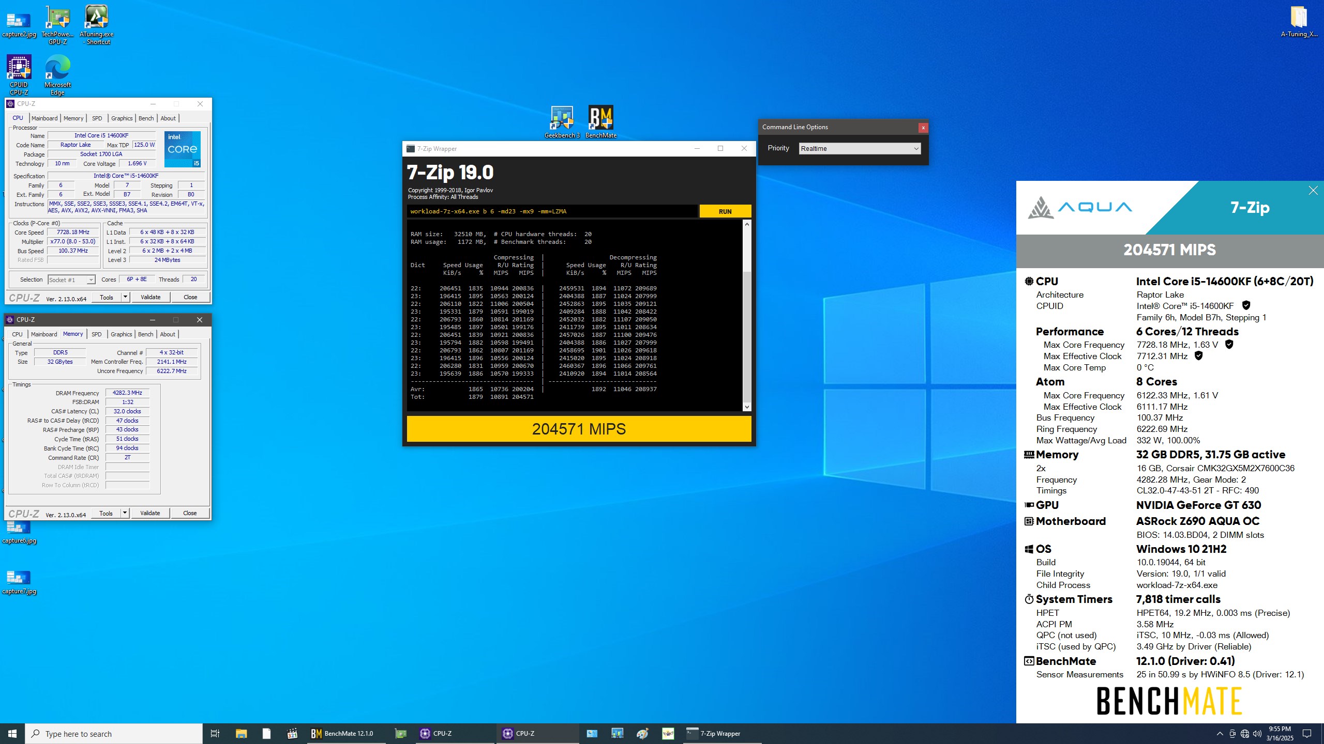
Task: Close the Command Line Options panel
Action: click(923, 128)
